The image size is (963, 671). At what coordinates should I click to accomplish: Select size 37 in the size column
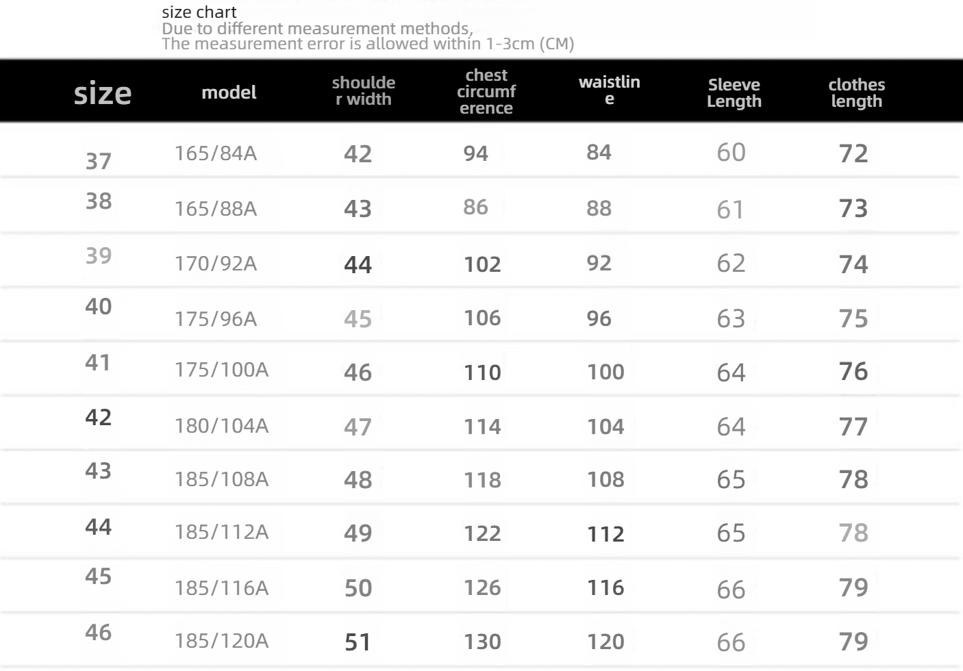[x=99, y=161]
